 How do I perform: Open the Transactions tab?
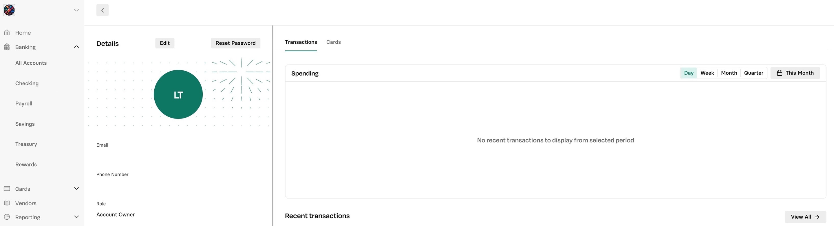pyautogui.click(x=301, y=42)
